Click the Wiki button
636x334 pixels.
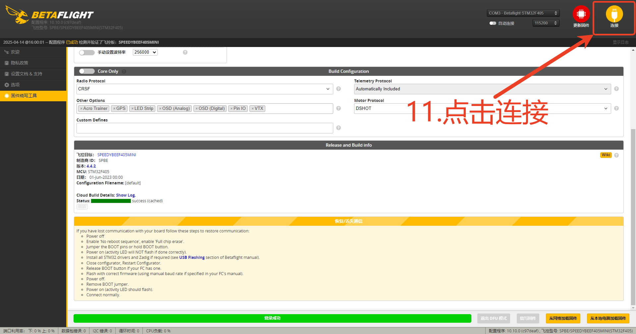click(x=606, y=155)
